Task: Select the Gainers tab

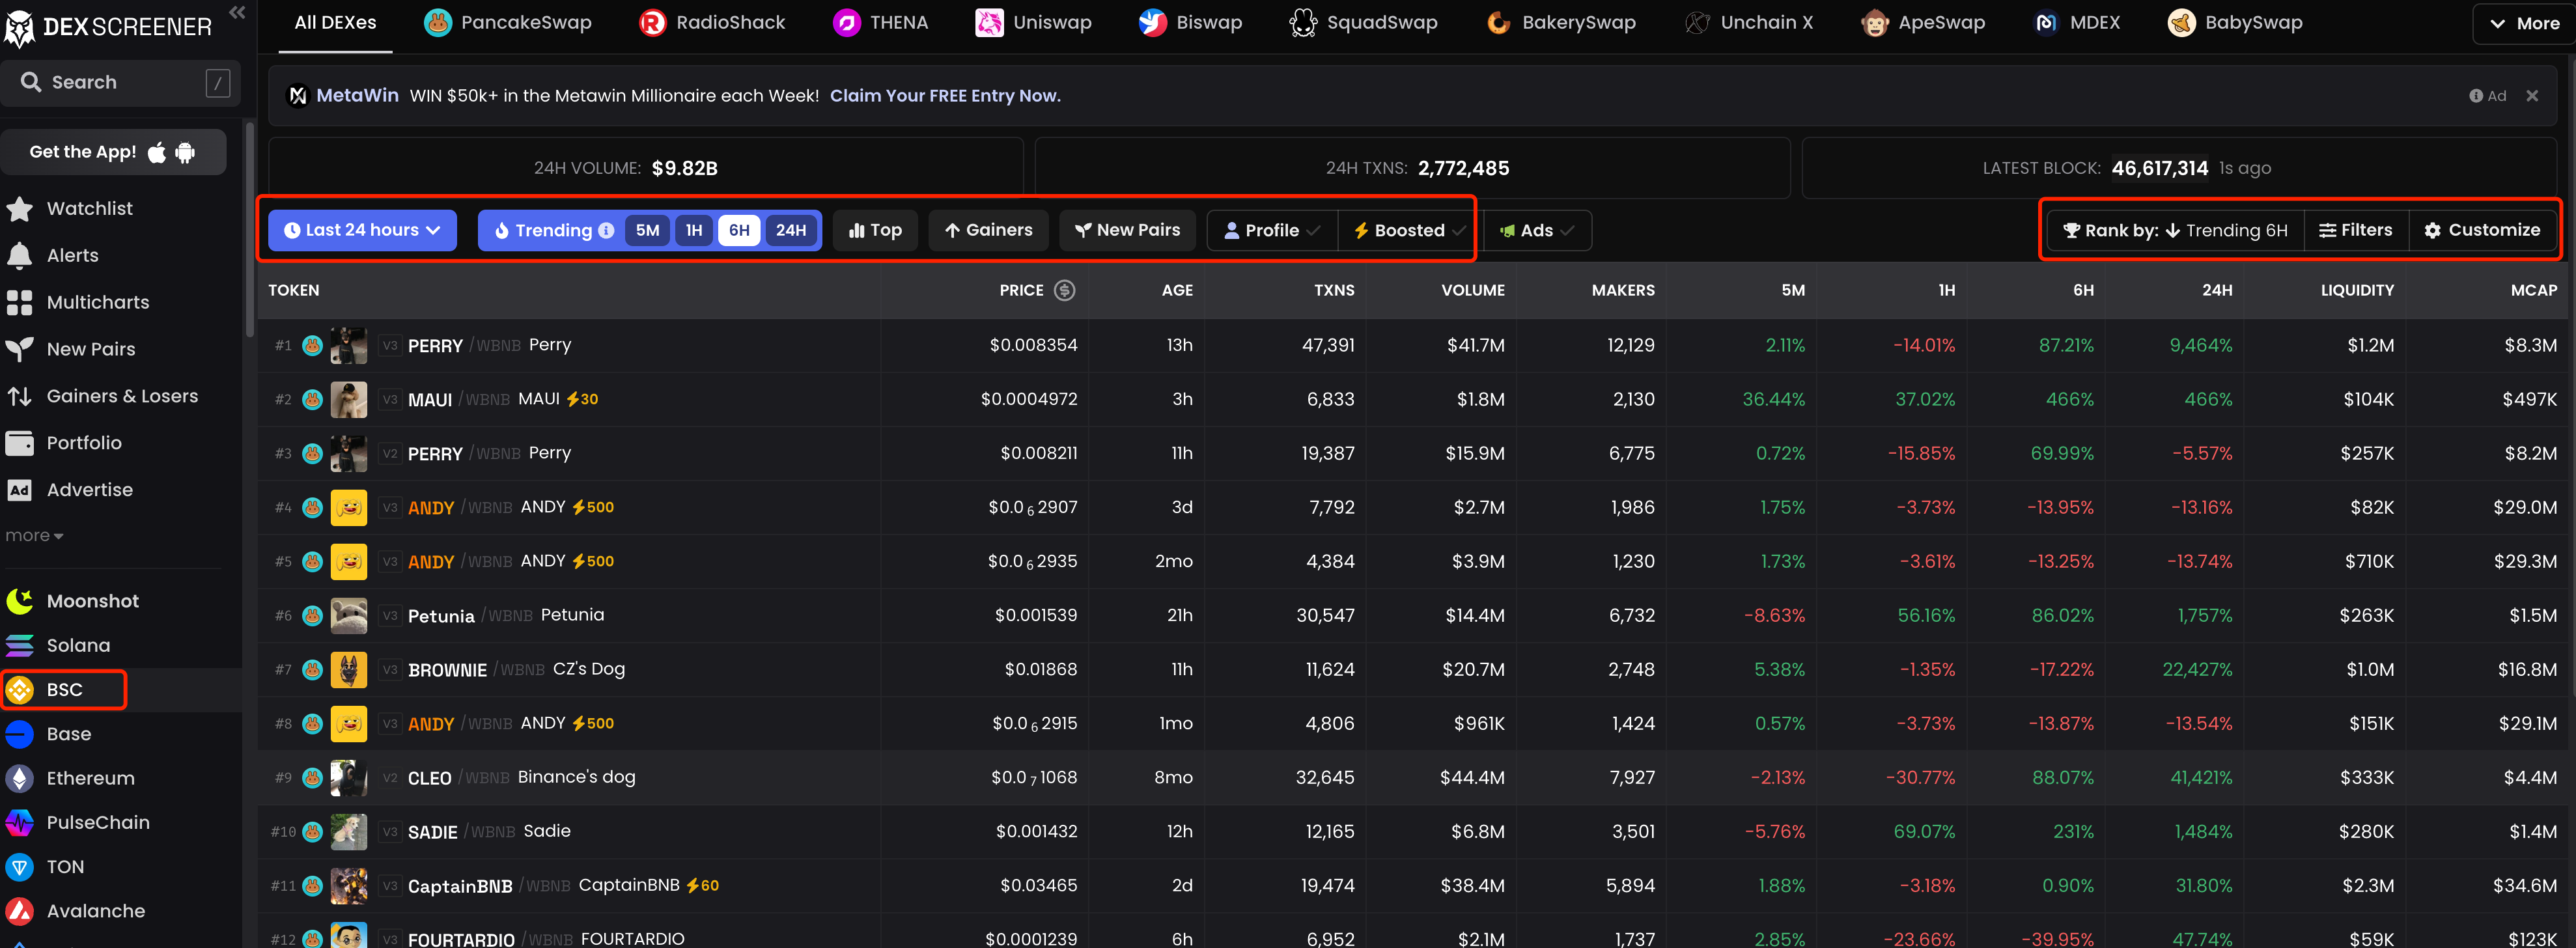Action: pyautogui.click(x=987, y=230)
